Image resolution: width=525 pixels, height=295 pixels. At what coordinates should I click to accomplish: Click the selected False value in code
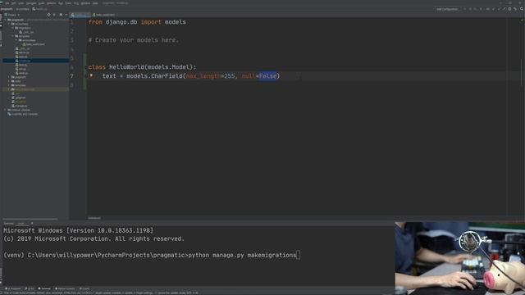(x=268, y=76)
